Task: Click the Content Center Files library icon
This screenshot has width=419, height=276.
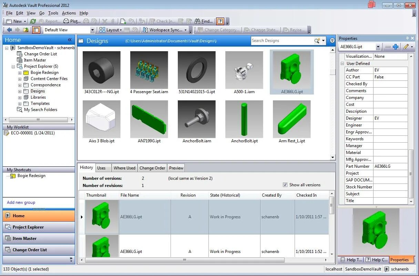Action: (x=26, y=79)
